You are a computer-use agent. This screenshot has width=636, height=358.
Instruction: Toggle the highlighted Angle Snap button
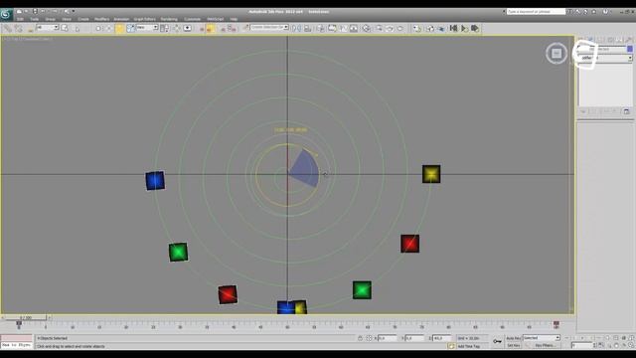tap(211, 29)
